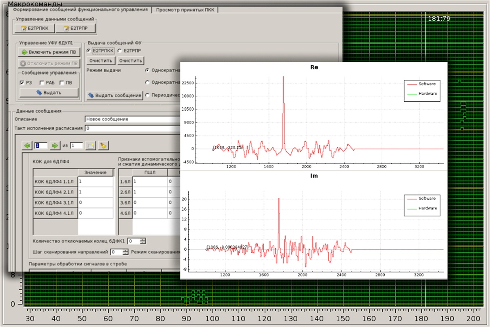Screen dimensions: 490x327
Task: Click the green previous-record arrow icon
Action: (27, 145)
